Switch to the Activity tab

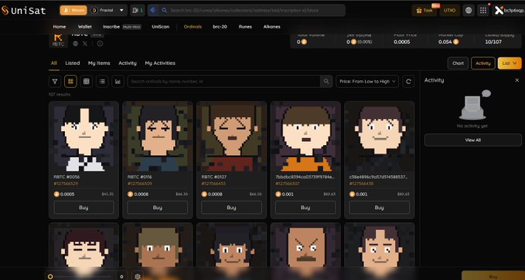pos(128,63)
